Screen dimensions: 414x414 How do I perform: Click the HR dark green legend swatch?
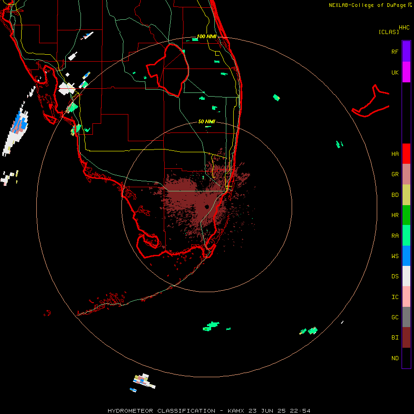[406, 215]
